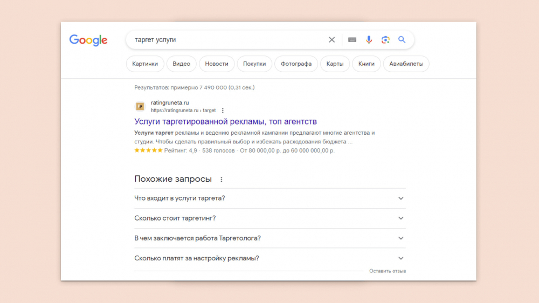
Task: Start voice search with microphone icon
Action: pos(369,40)
